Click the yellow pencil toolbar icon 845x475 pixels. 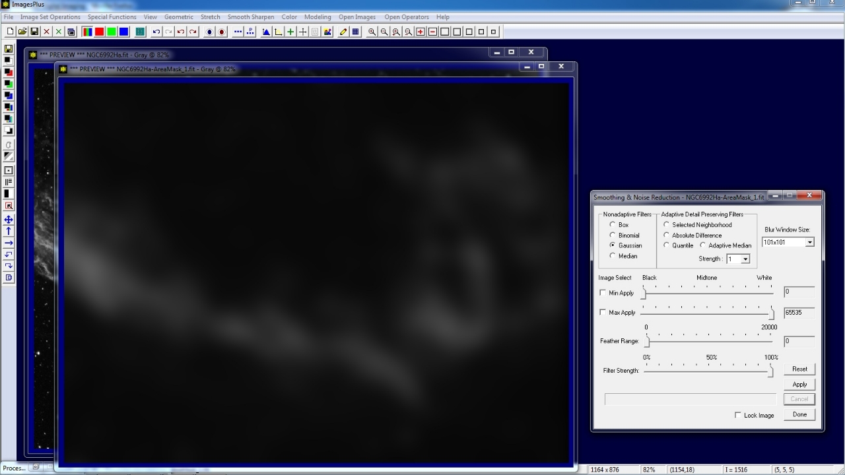click(x=343, y=32)
